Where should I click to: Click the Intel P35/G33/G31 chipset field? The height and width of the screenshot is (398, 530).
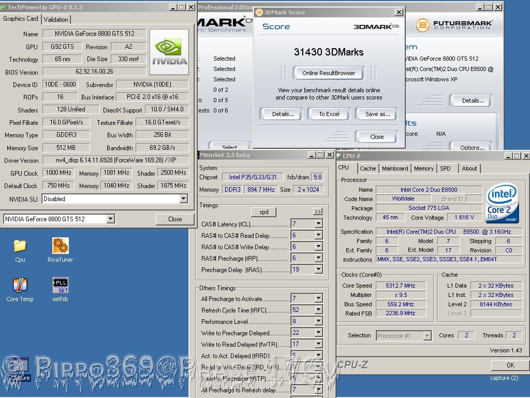pyautogui.click(x=253, y=177)
